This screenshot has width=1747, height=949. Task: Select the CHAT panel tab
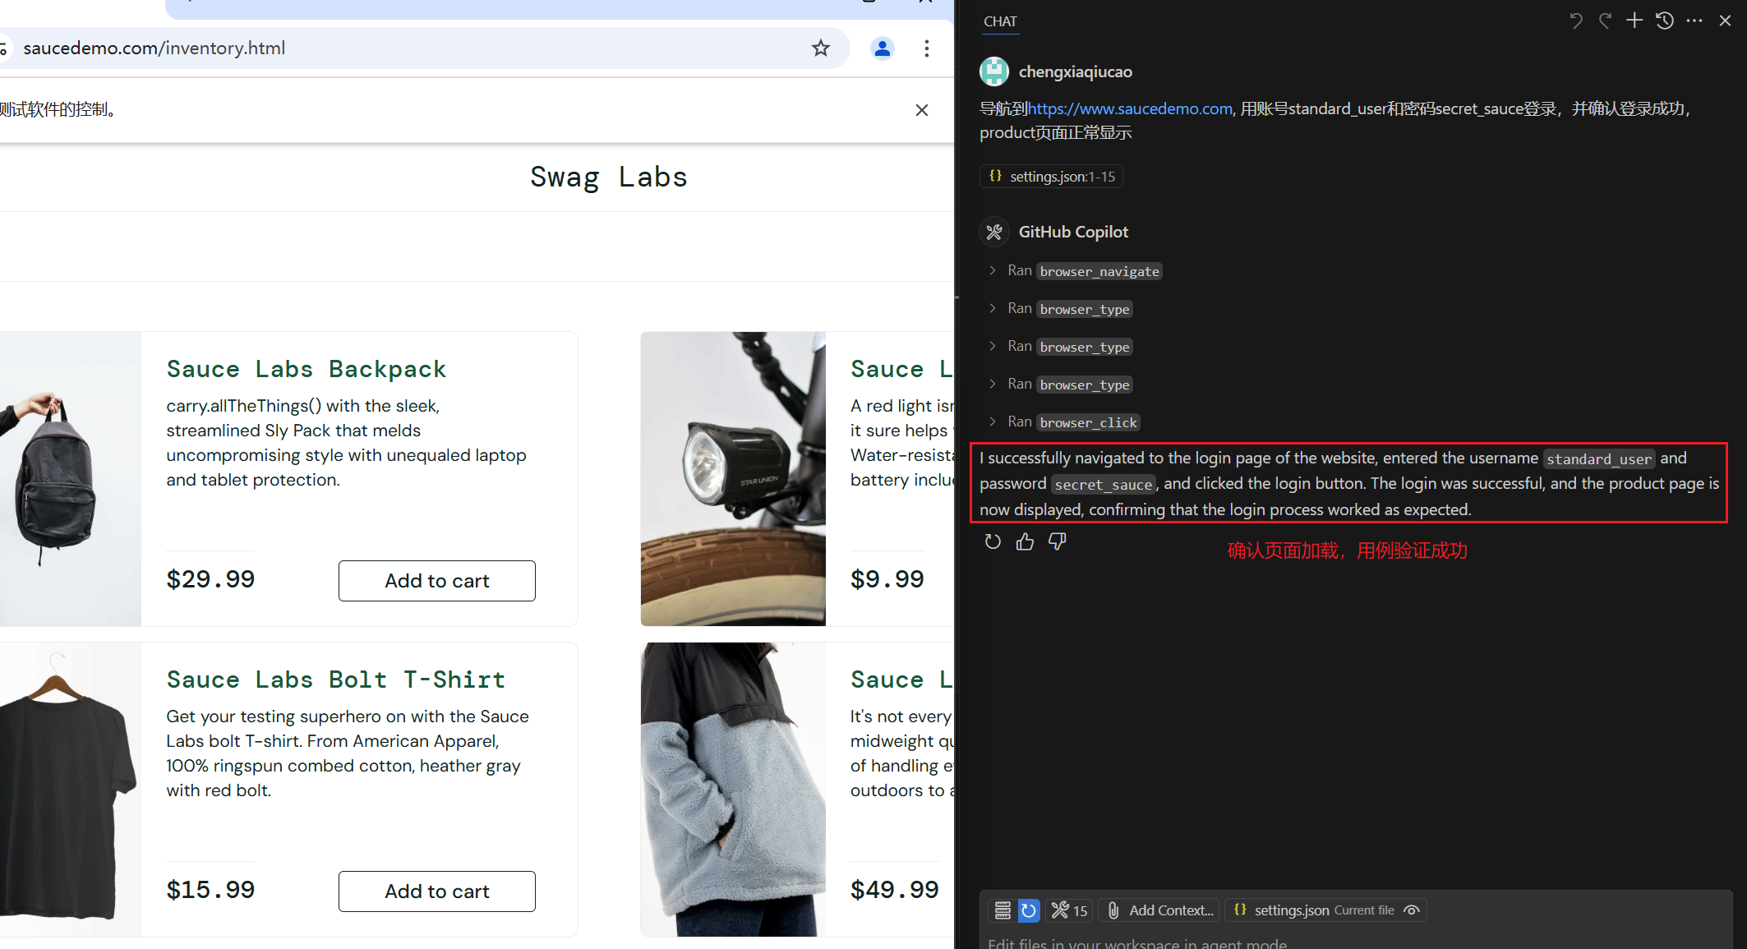click(x=1000, y=21)
